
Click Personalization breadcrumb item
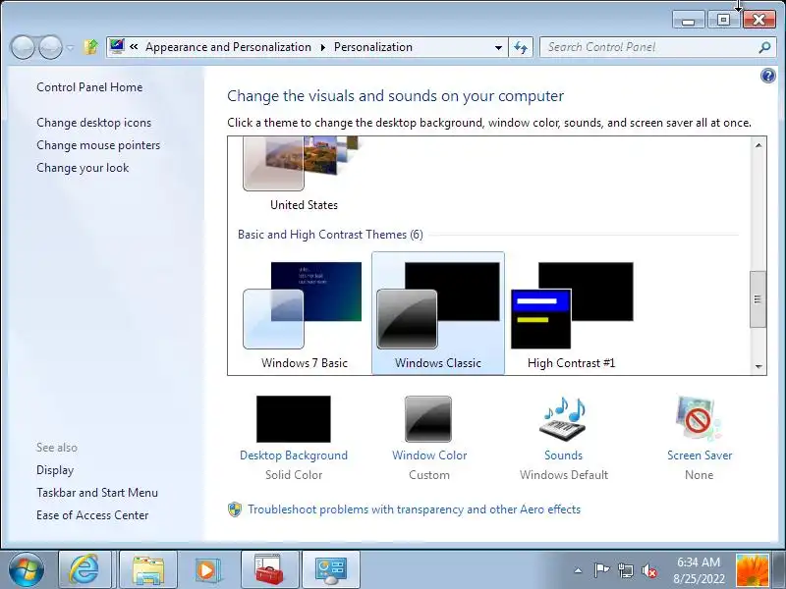click(373, 47)
